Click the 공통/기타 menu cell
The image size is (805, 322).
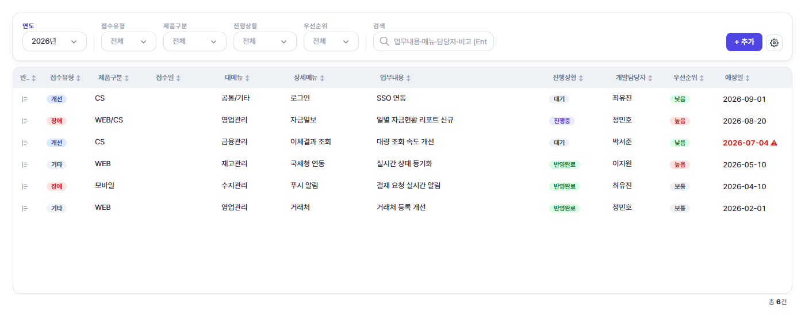(236, 98)
